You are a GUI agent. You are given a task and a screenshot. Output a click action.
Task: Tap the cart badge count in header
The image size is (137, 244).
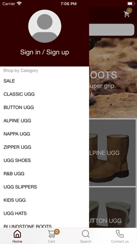(129, 11)
